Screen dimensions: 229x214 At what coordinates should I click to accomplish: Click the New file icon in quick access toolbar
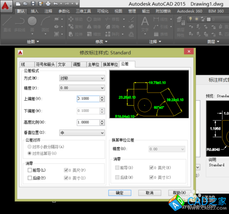[x=18, y=3]
